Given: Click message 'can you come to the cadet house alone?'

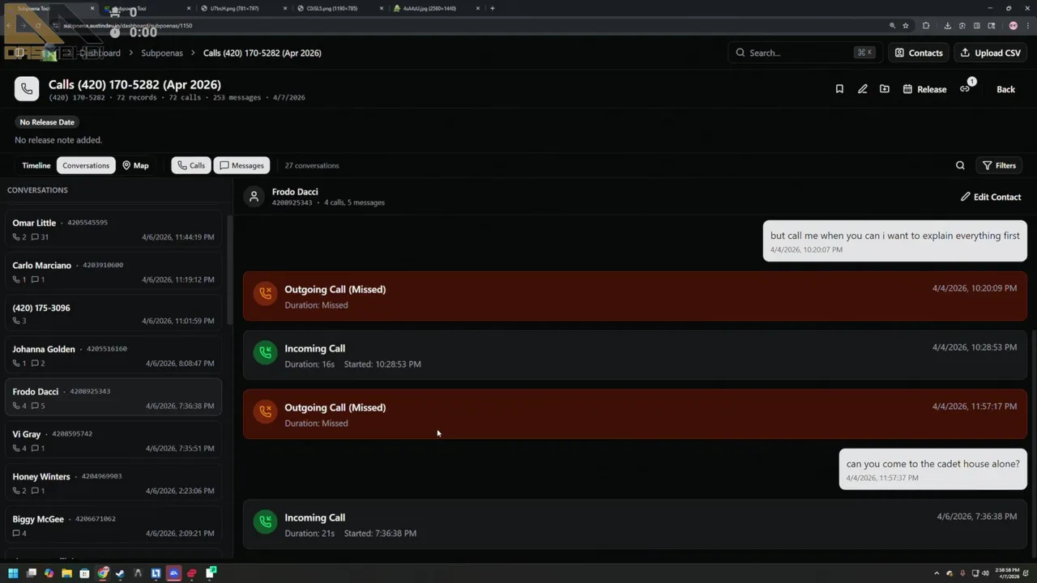Looking at the screenshot, I should (933, 469).
